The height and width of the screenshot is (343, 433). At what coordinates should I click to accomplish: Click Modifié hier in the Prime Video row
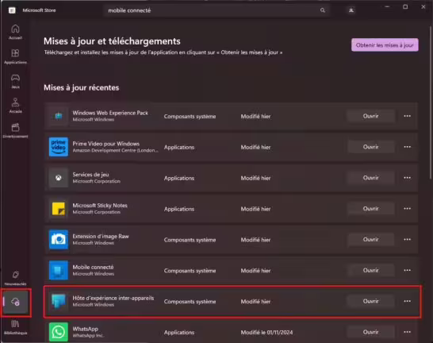255,148
